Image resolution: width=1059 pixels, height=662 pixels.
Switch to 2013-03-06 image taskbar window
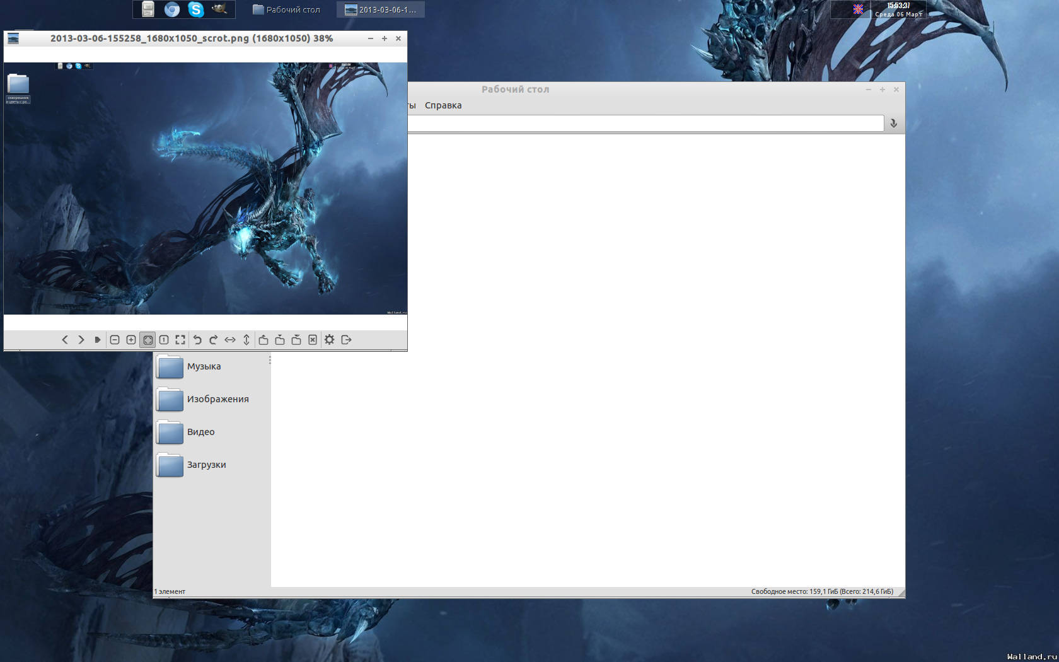(380, 9)
